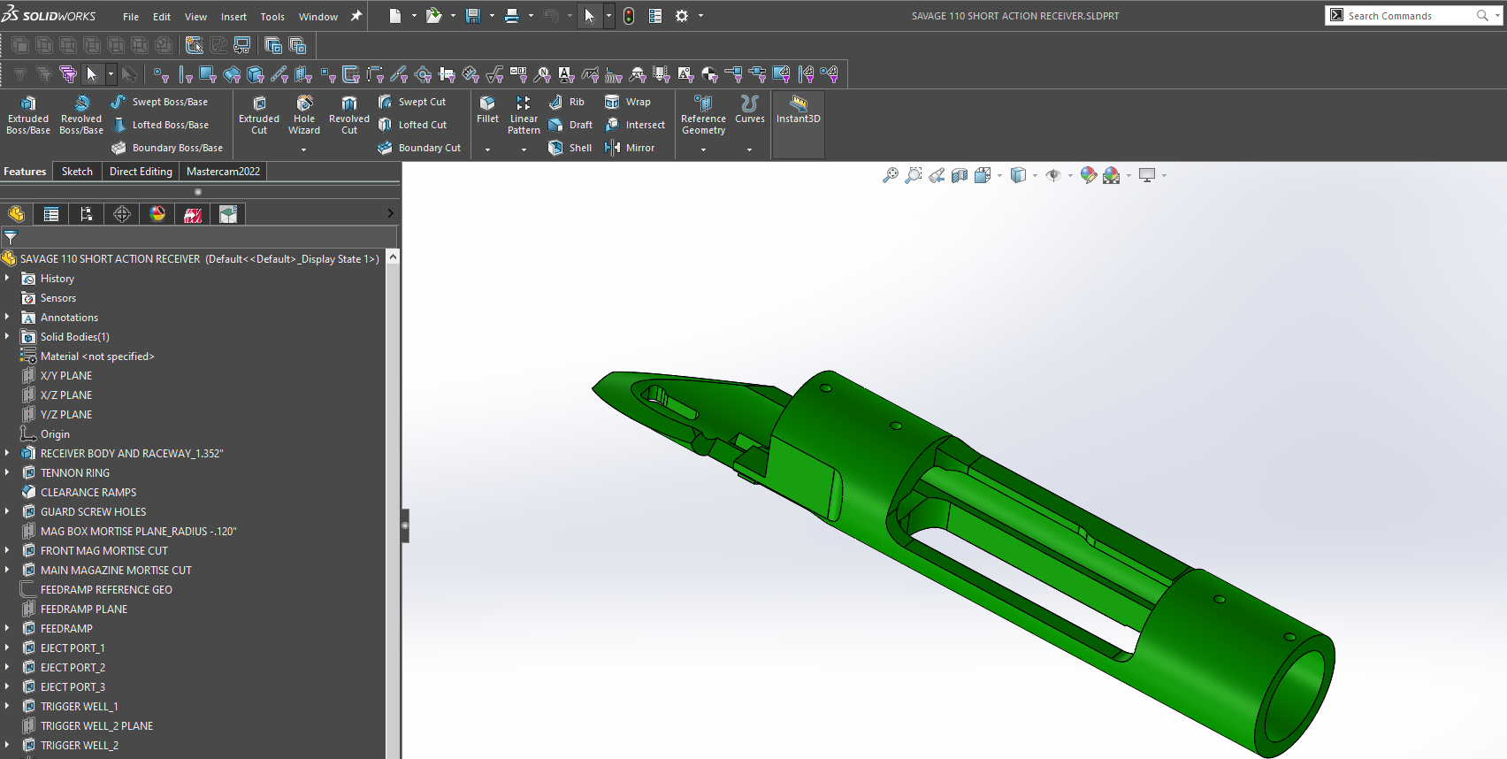Click the Wrap button
Image resolution: width=1507 pixels, height=759 pixels.
pos(628,102)
